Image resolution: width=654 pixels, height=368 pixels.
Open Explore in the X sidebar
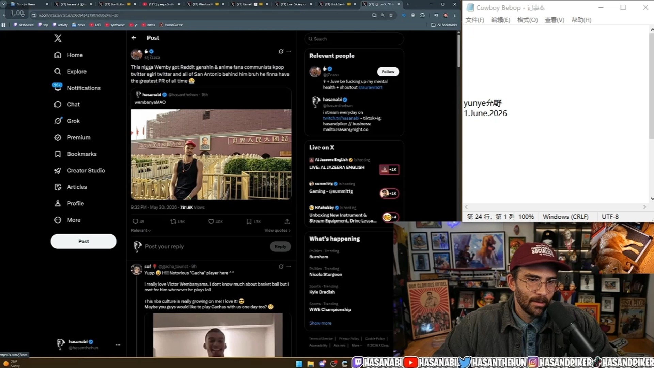(71, 71)
